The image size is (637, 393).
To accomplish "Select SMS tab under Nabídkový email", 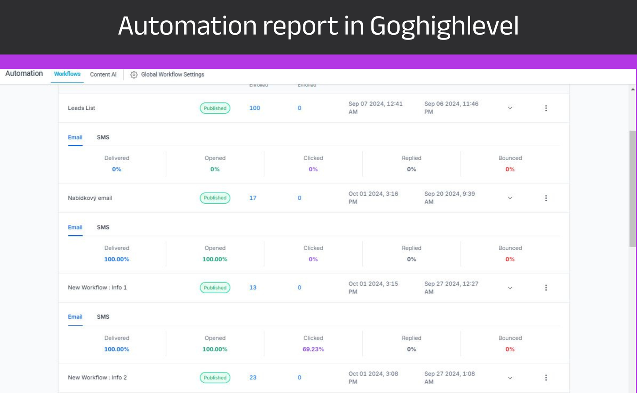I will click(103, 227).
